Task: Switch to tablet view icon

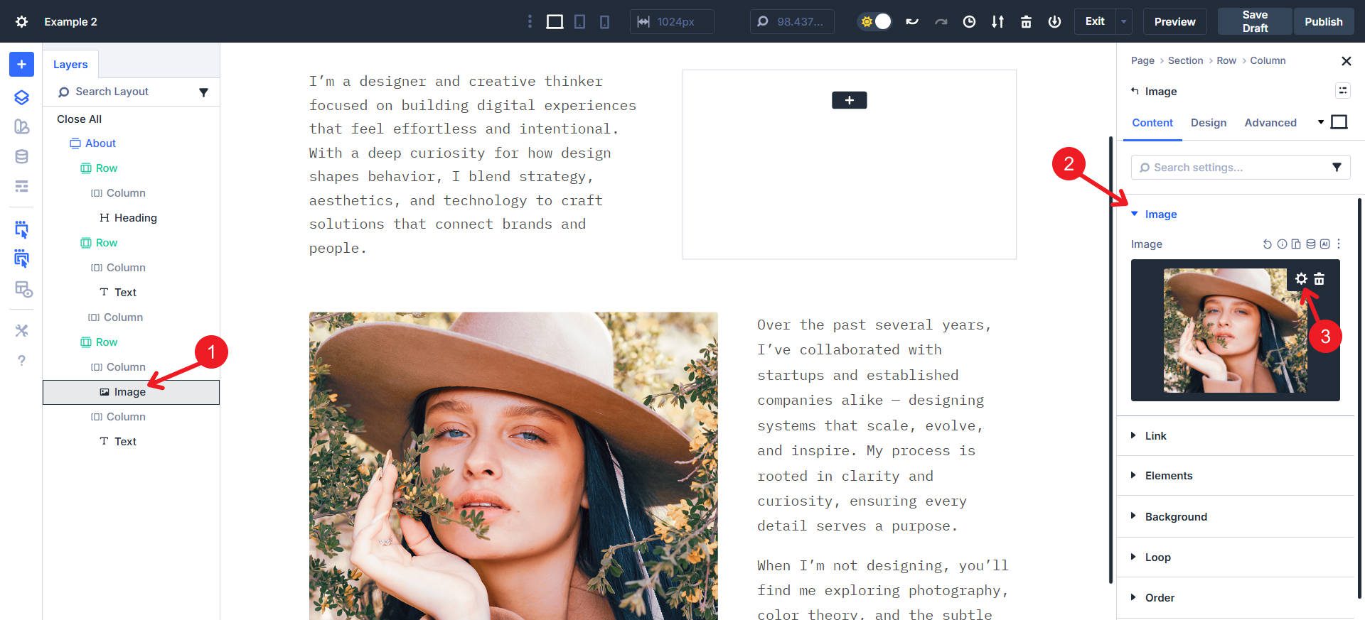Action: [580, 22]
